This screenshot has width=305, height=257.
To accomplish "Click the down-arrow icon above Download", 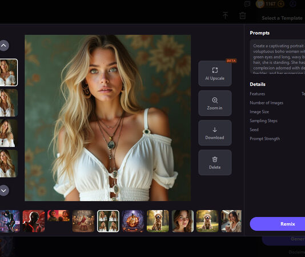I will tap(215, 130).
